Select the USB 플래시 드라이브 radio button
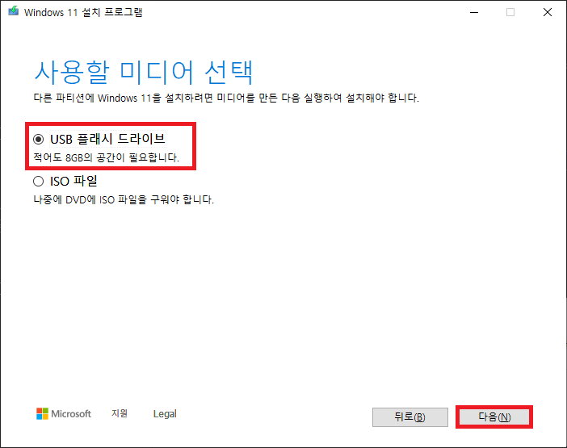This screenshot has height=448, width=567. [x=38, y=139]
